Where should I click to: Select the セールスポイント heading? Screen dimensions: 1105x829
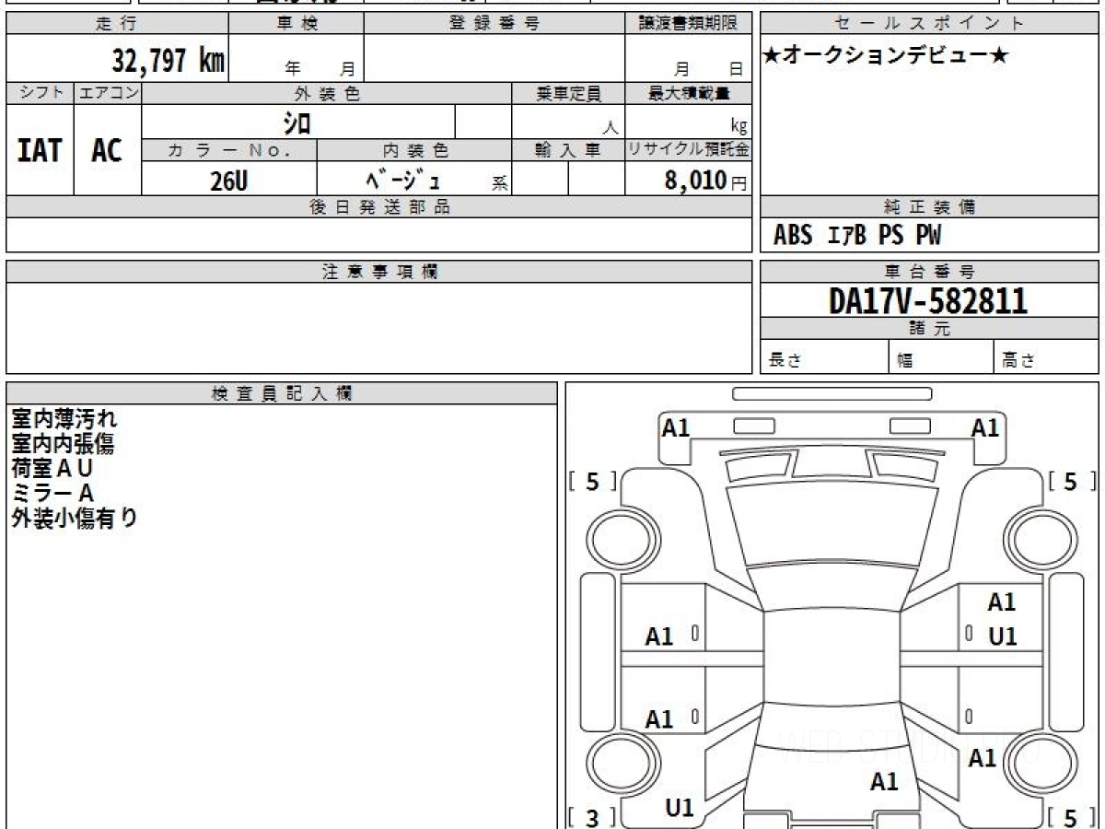point(929,24)
